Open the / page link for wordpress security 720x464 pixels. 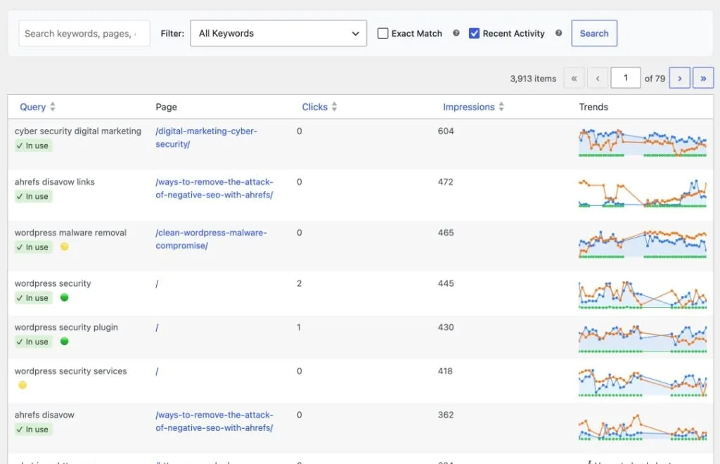[157, 283]
